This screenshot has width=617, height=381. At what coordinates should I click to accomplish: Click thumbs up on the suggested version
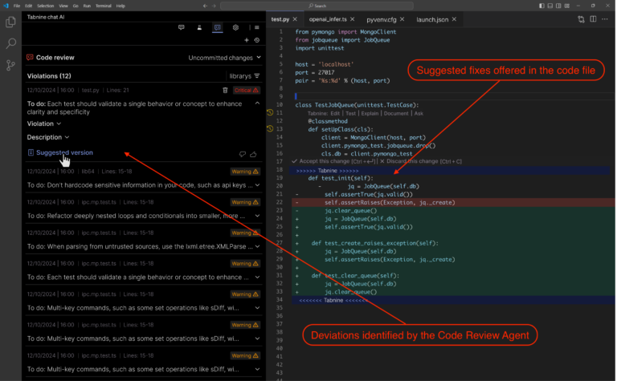pyautogui.click(x=254, y=152)
